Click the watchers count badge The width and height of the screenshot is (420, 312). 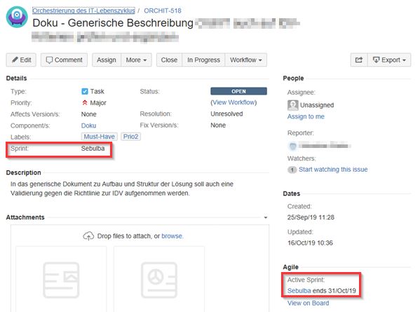(292, 170)
